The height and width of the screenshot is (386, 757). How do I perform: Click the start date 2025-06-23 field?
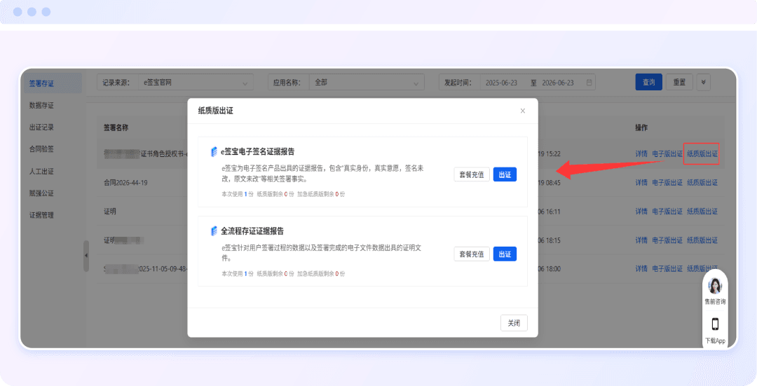coord(501,83)
